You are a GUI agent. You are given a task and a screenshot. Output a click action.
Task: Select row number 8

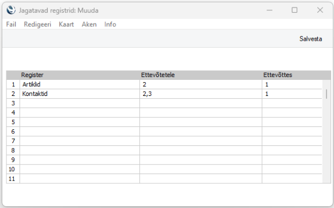(x=13, y=151)
